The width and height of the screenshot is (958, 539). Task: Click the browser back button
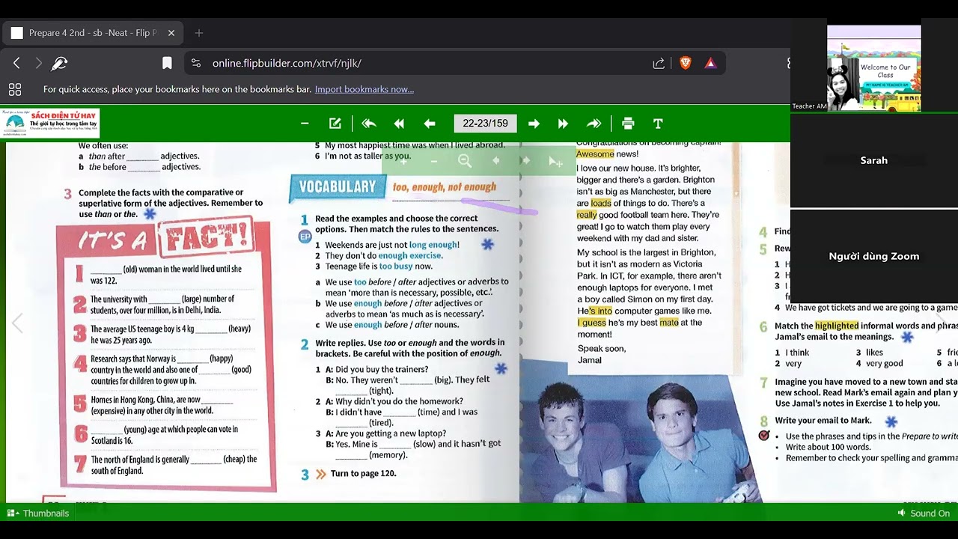click(16, 64)
